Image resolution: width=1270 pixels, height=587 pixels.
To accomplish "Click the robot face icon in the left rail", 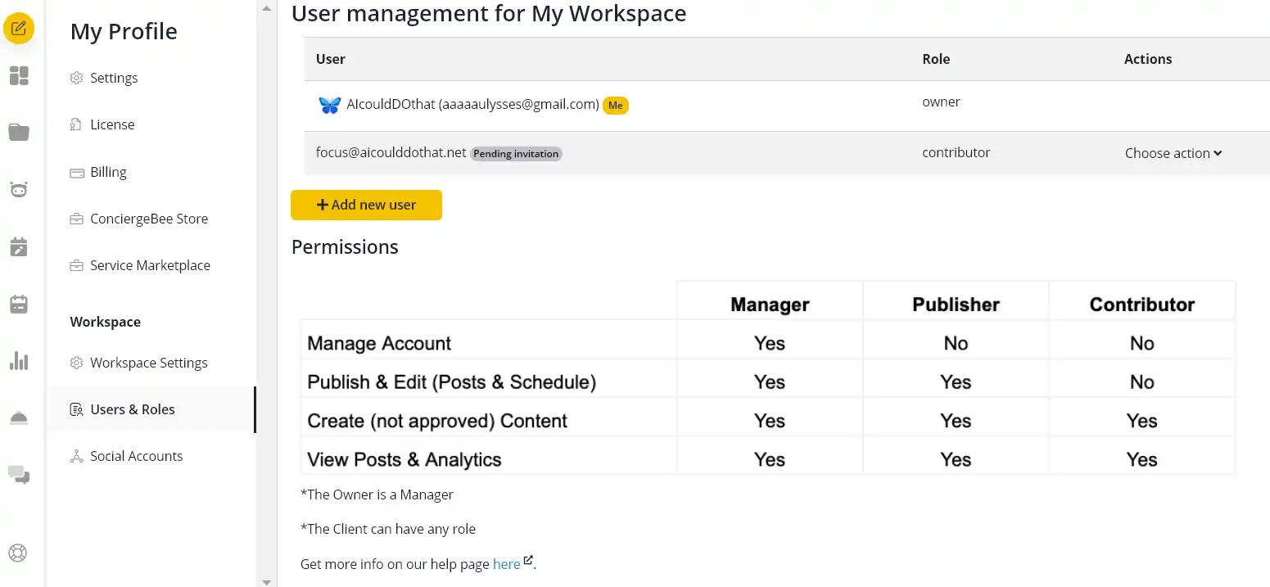I will pos(19,189).
